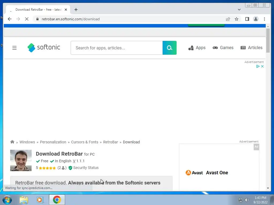
Task: Select the Download RetroBar tab
Action: (x=38, y=10)
